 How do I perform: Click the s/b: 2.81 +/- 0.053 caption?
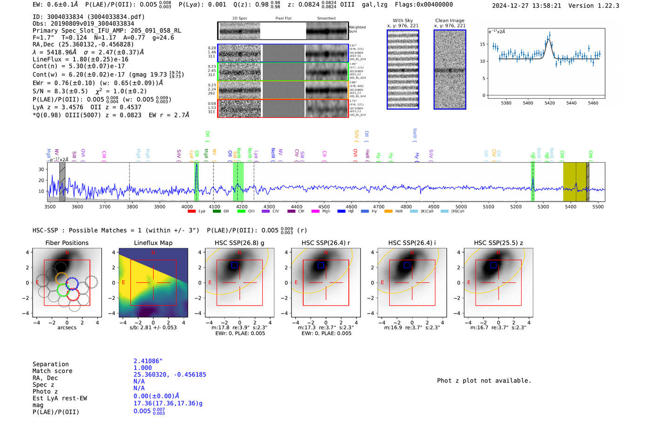click(x=153, y=328)
